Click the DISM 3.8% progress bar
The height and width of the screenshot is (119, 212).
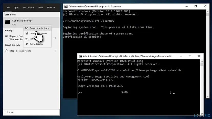click(x=124, y=92)
